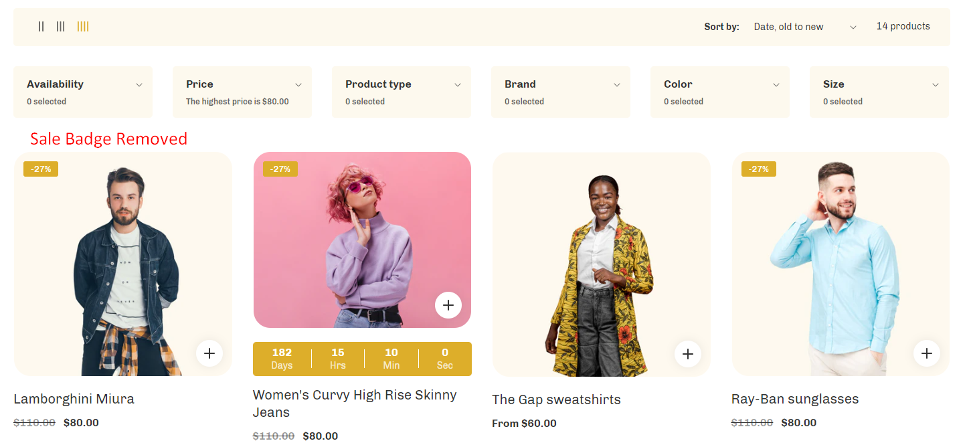Click the quick-add plus on Women's Curvy Jeans
This screenshot has height=445, width=969.
point(448,304)
